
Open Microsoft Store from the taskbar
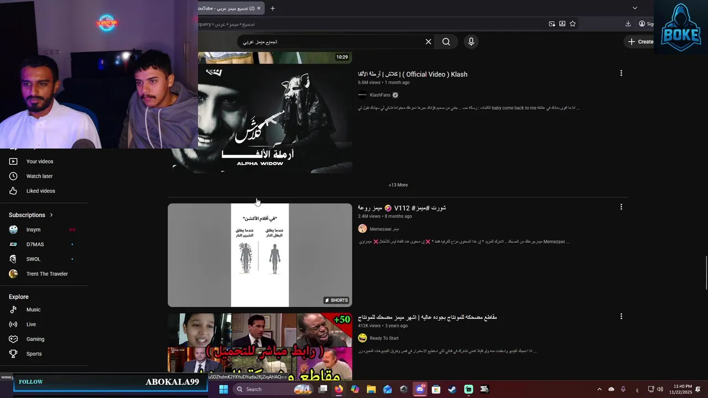coord(436,389)
